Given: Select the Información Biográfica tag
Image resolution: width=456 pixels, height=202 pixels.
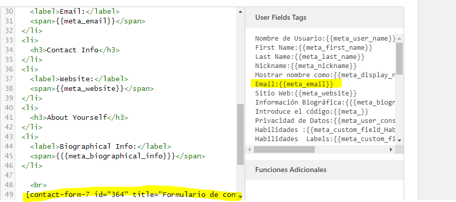Looking at the screenshot, I should click(325, 103).
